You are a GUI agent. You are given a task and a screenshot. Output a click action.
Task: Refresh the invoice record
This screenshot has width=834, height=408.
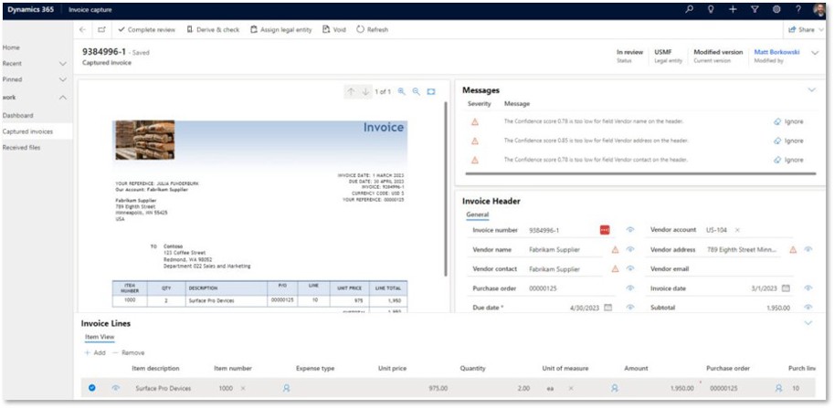(373, 30)
